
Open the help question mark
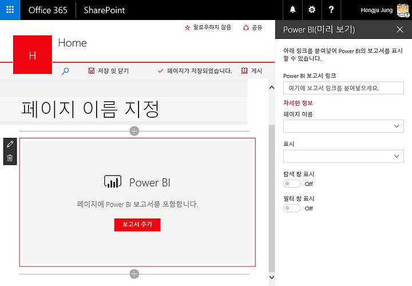tap(331, 10)
